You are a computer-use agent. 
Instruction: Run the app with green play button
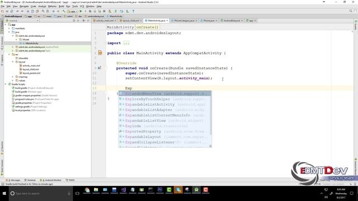81,11
